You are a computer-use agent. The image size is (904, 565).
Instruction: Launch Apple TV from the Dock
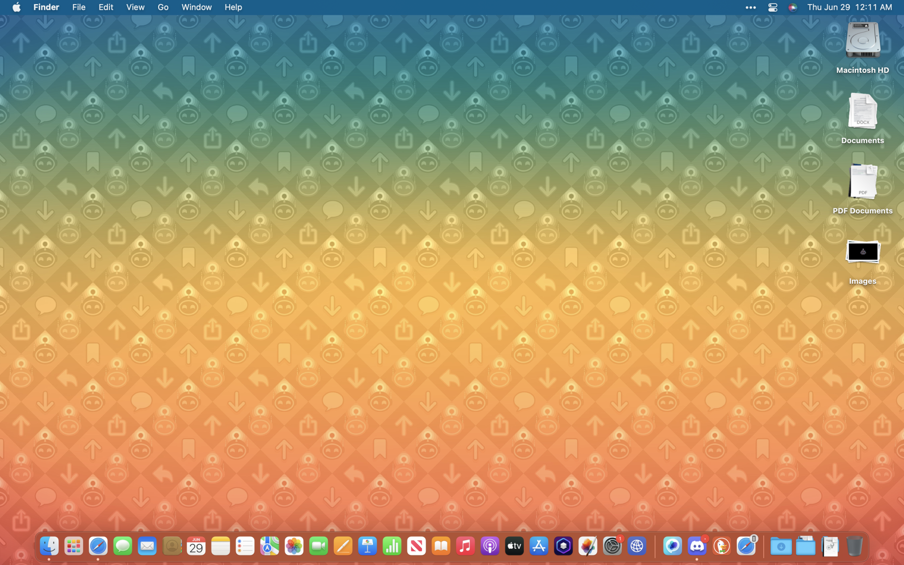(514, 546)
